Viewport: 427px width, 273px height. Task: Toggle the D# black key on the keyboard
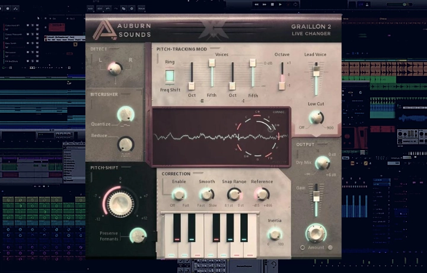coord(192,228)
